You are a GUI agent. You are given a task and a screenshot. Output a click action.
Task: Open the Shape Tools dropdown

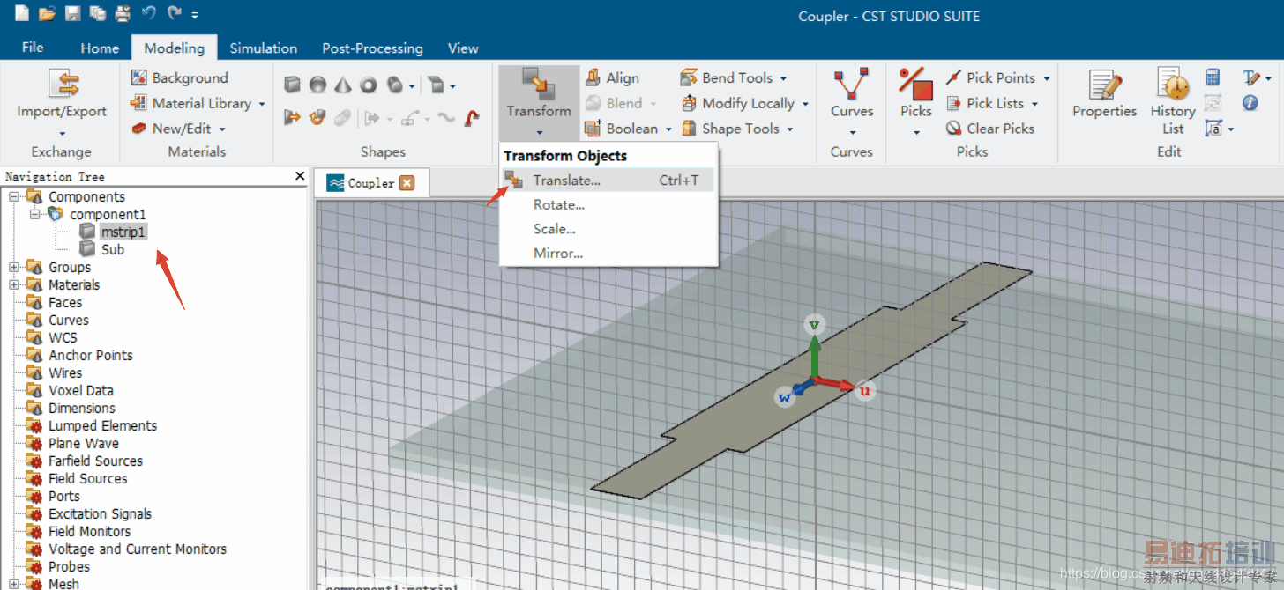(x=737, y=129)
